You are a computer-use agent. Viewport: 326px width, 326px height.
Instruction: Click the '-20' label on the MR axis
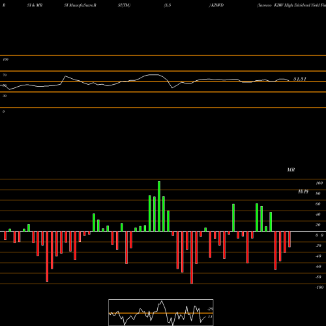tap(318, 246)
